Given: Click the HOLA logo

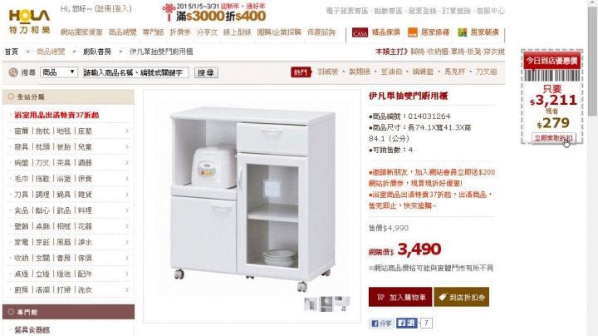Looking at the screenshot, I should pyautogui.click(x=29, y=22).
